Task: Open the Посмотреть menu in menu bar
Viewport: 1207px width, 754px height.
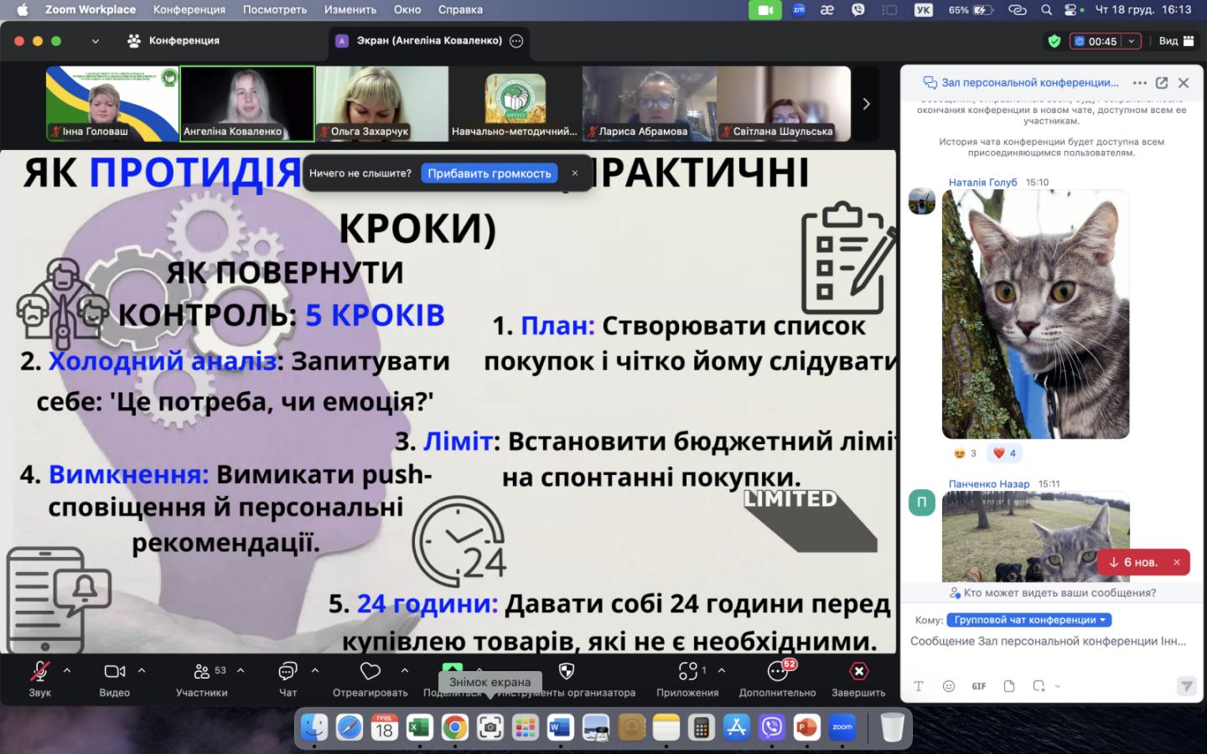Action: click(x=274, y=10)
